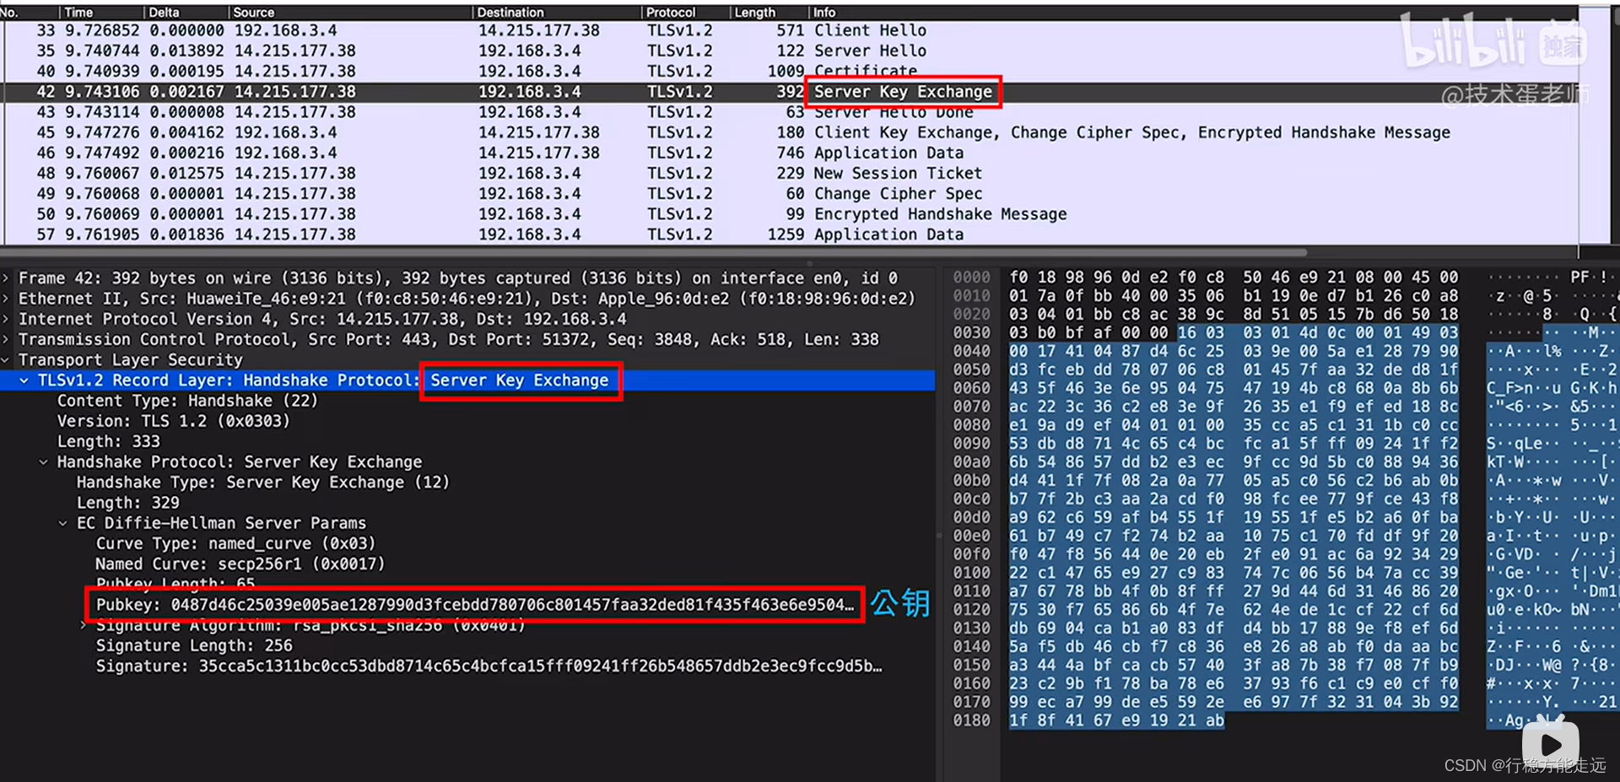Select packet 33 Client Hello
Viewport: 1620px width, 782px height.
(790, 30)
